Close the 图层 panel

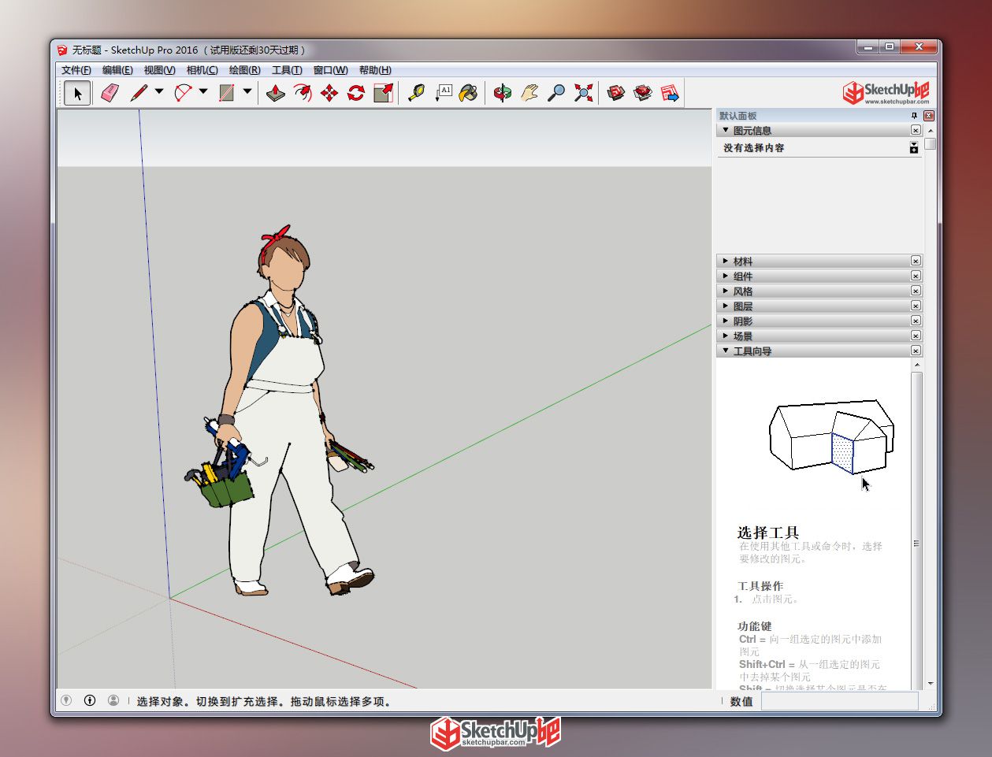(916, 306)
